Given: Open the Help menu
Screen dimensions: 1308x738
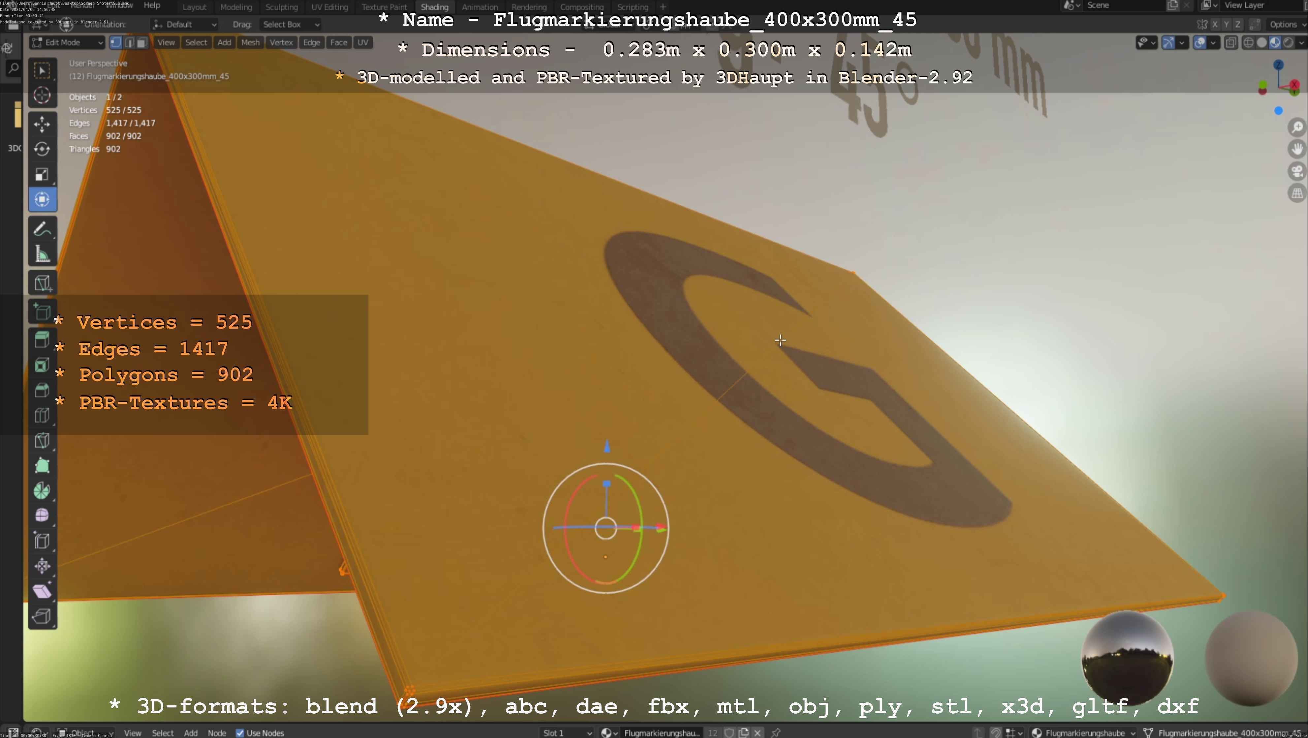Looking at the screenshot, I should 152,5.
